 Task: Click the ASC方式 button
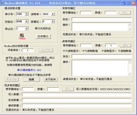pyautogui.click(x=46, y=50)
